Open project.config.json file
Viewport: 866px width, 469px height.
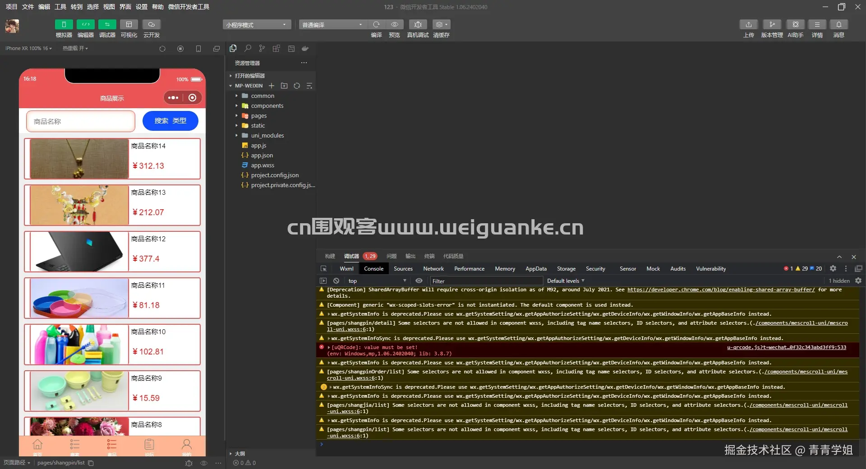271,175
